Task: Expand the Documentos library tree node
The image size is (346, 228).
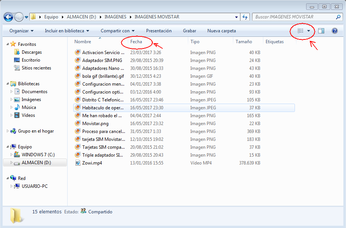Action: [x=11, y=92]
